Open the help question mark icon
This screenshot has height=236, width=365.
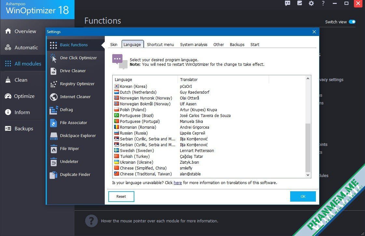click(x=323, y=3)
